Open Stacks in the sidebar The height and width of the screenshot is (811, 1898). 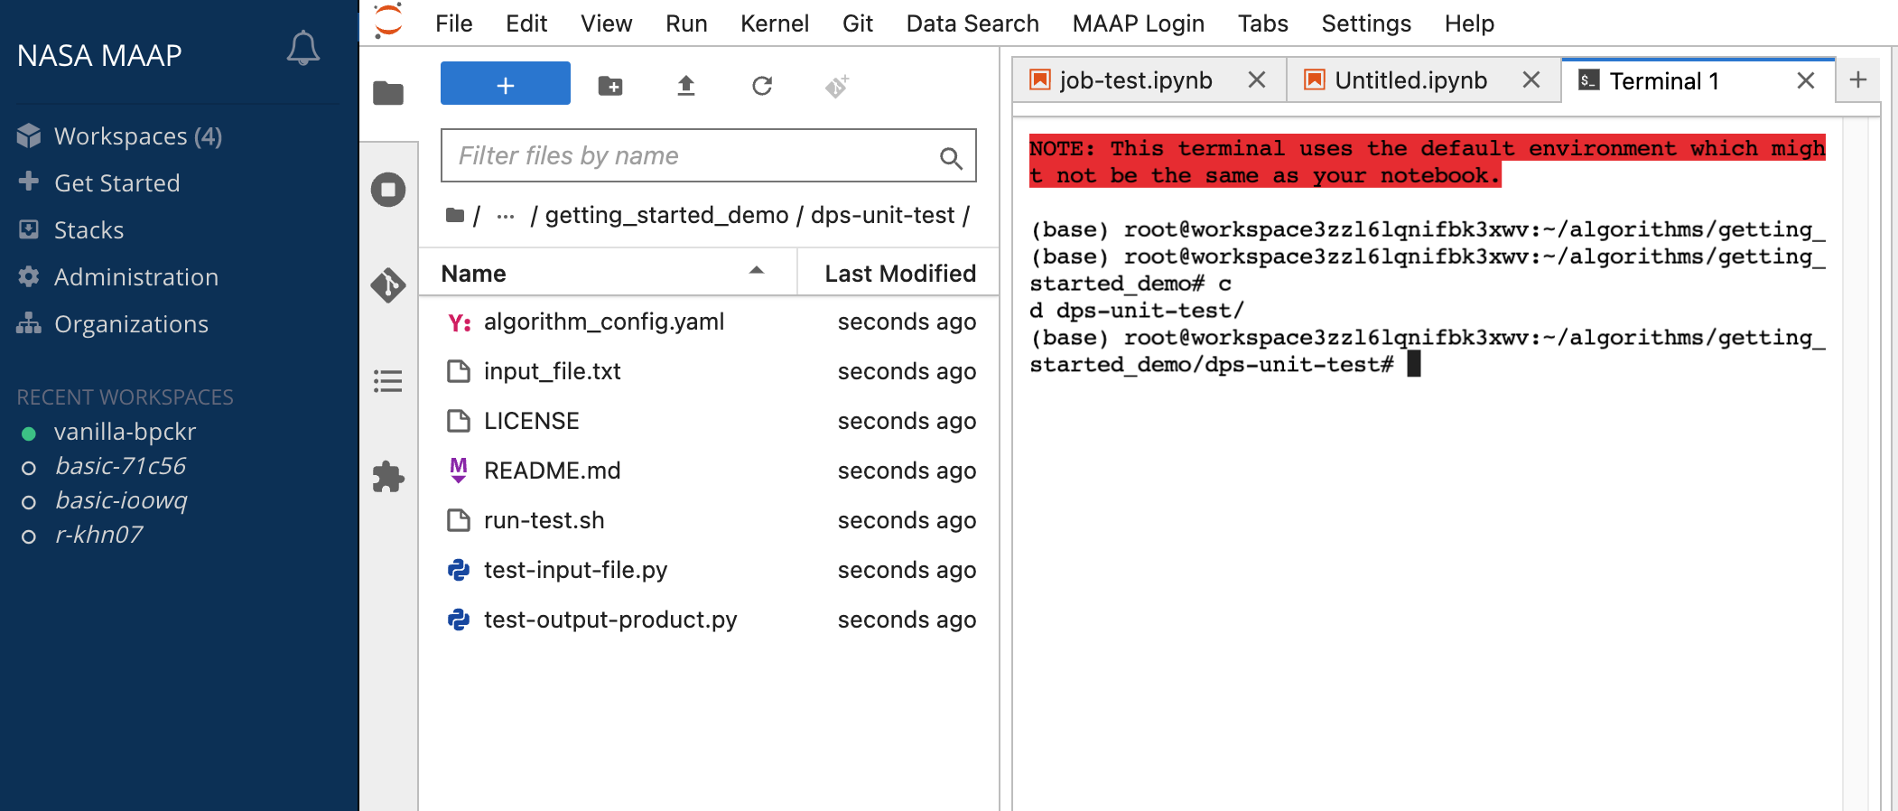pyautogui.click(x=88, y=230)
